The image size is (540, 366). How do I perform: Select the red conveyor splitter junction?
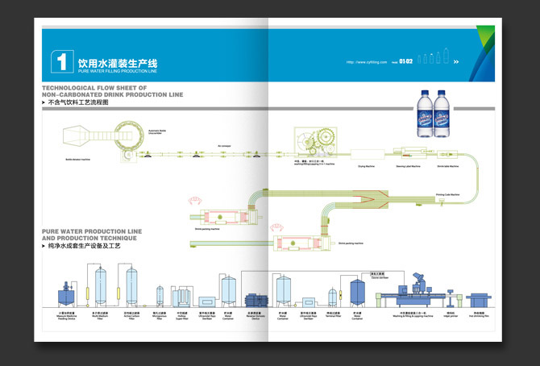(370, 199)
